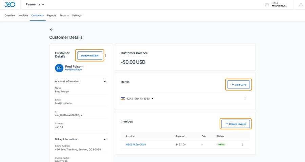Click the Fred Folsom name heading

pyautogui.click(x=74, y=66)
